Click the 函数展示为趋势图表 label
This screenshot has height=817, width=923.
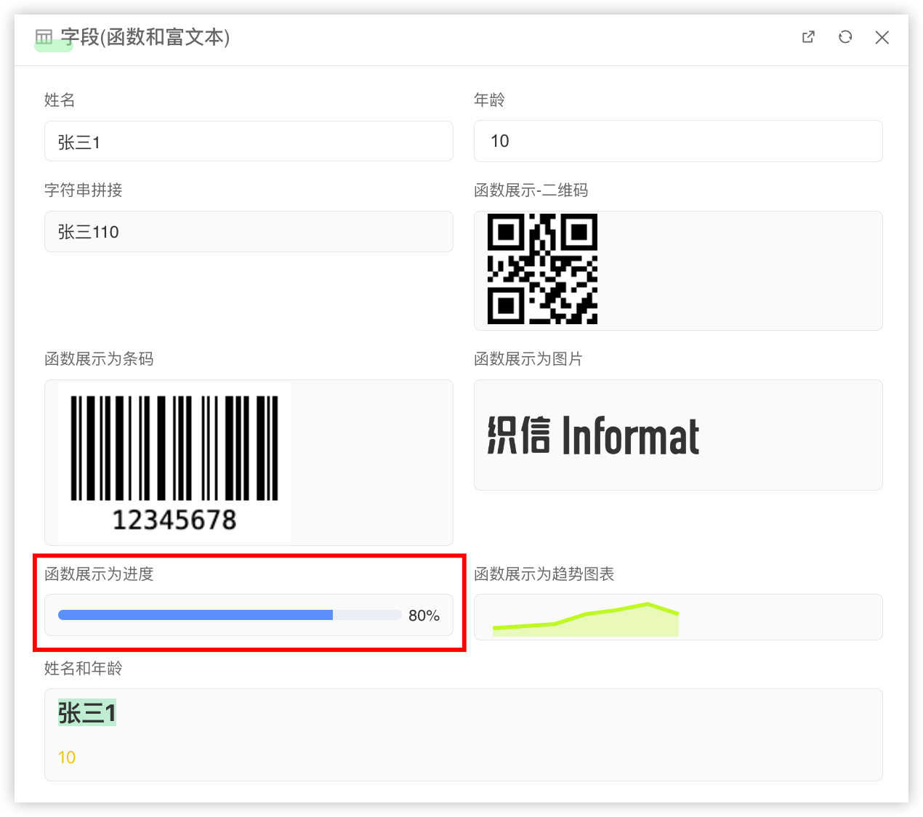click(x=544, y=574)
